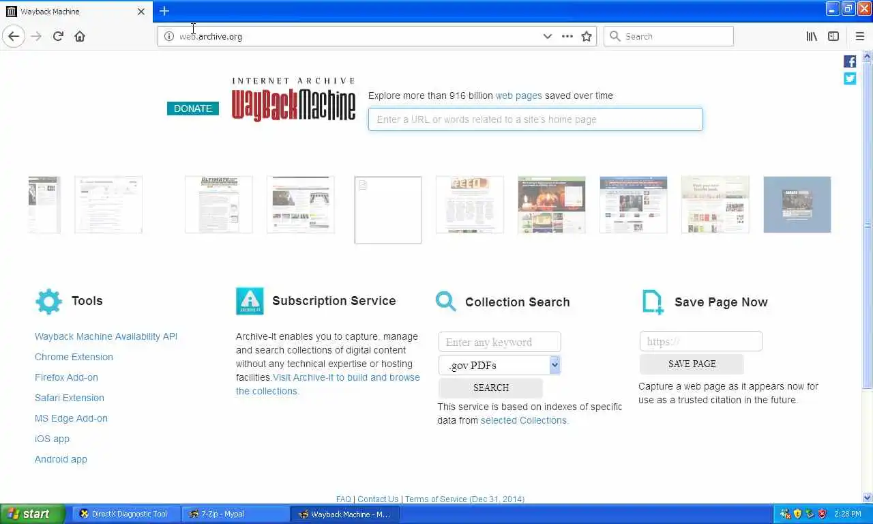Image resolution: width=873 pixels, height=524 pixels.
Task: Open the FAQ footer link
Action: click(343, 499)
